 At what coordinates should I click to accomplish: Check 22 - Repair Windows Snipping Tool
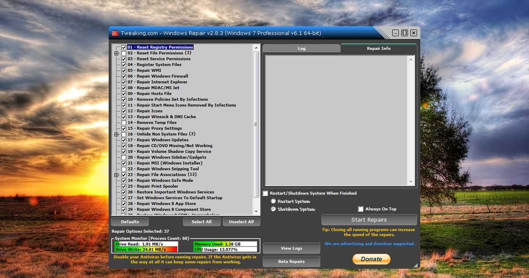coord(124,169)
